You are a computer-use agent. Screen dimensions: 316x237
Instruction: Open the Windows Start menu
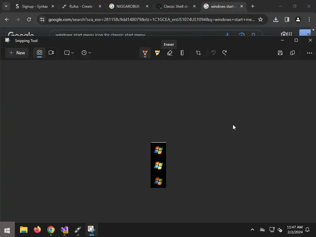point(7,230)
